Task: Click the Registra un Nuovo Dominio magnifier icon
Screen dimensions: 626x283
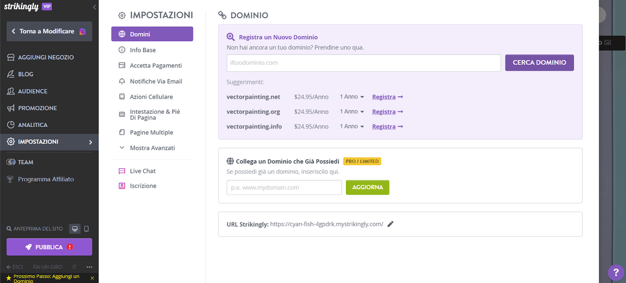Action: tap(231, 37)
